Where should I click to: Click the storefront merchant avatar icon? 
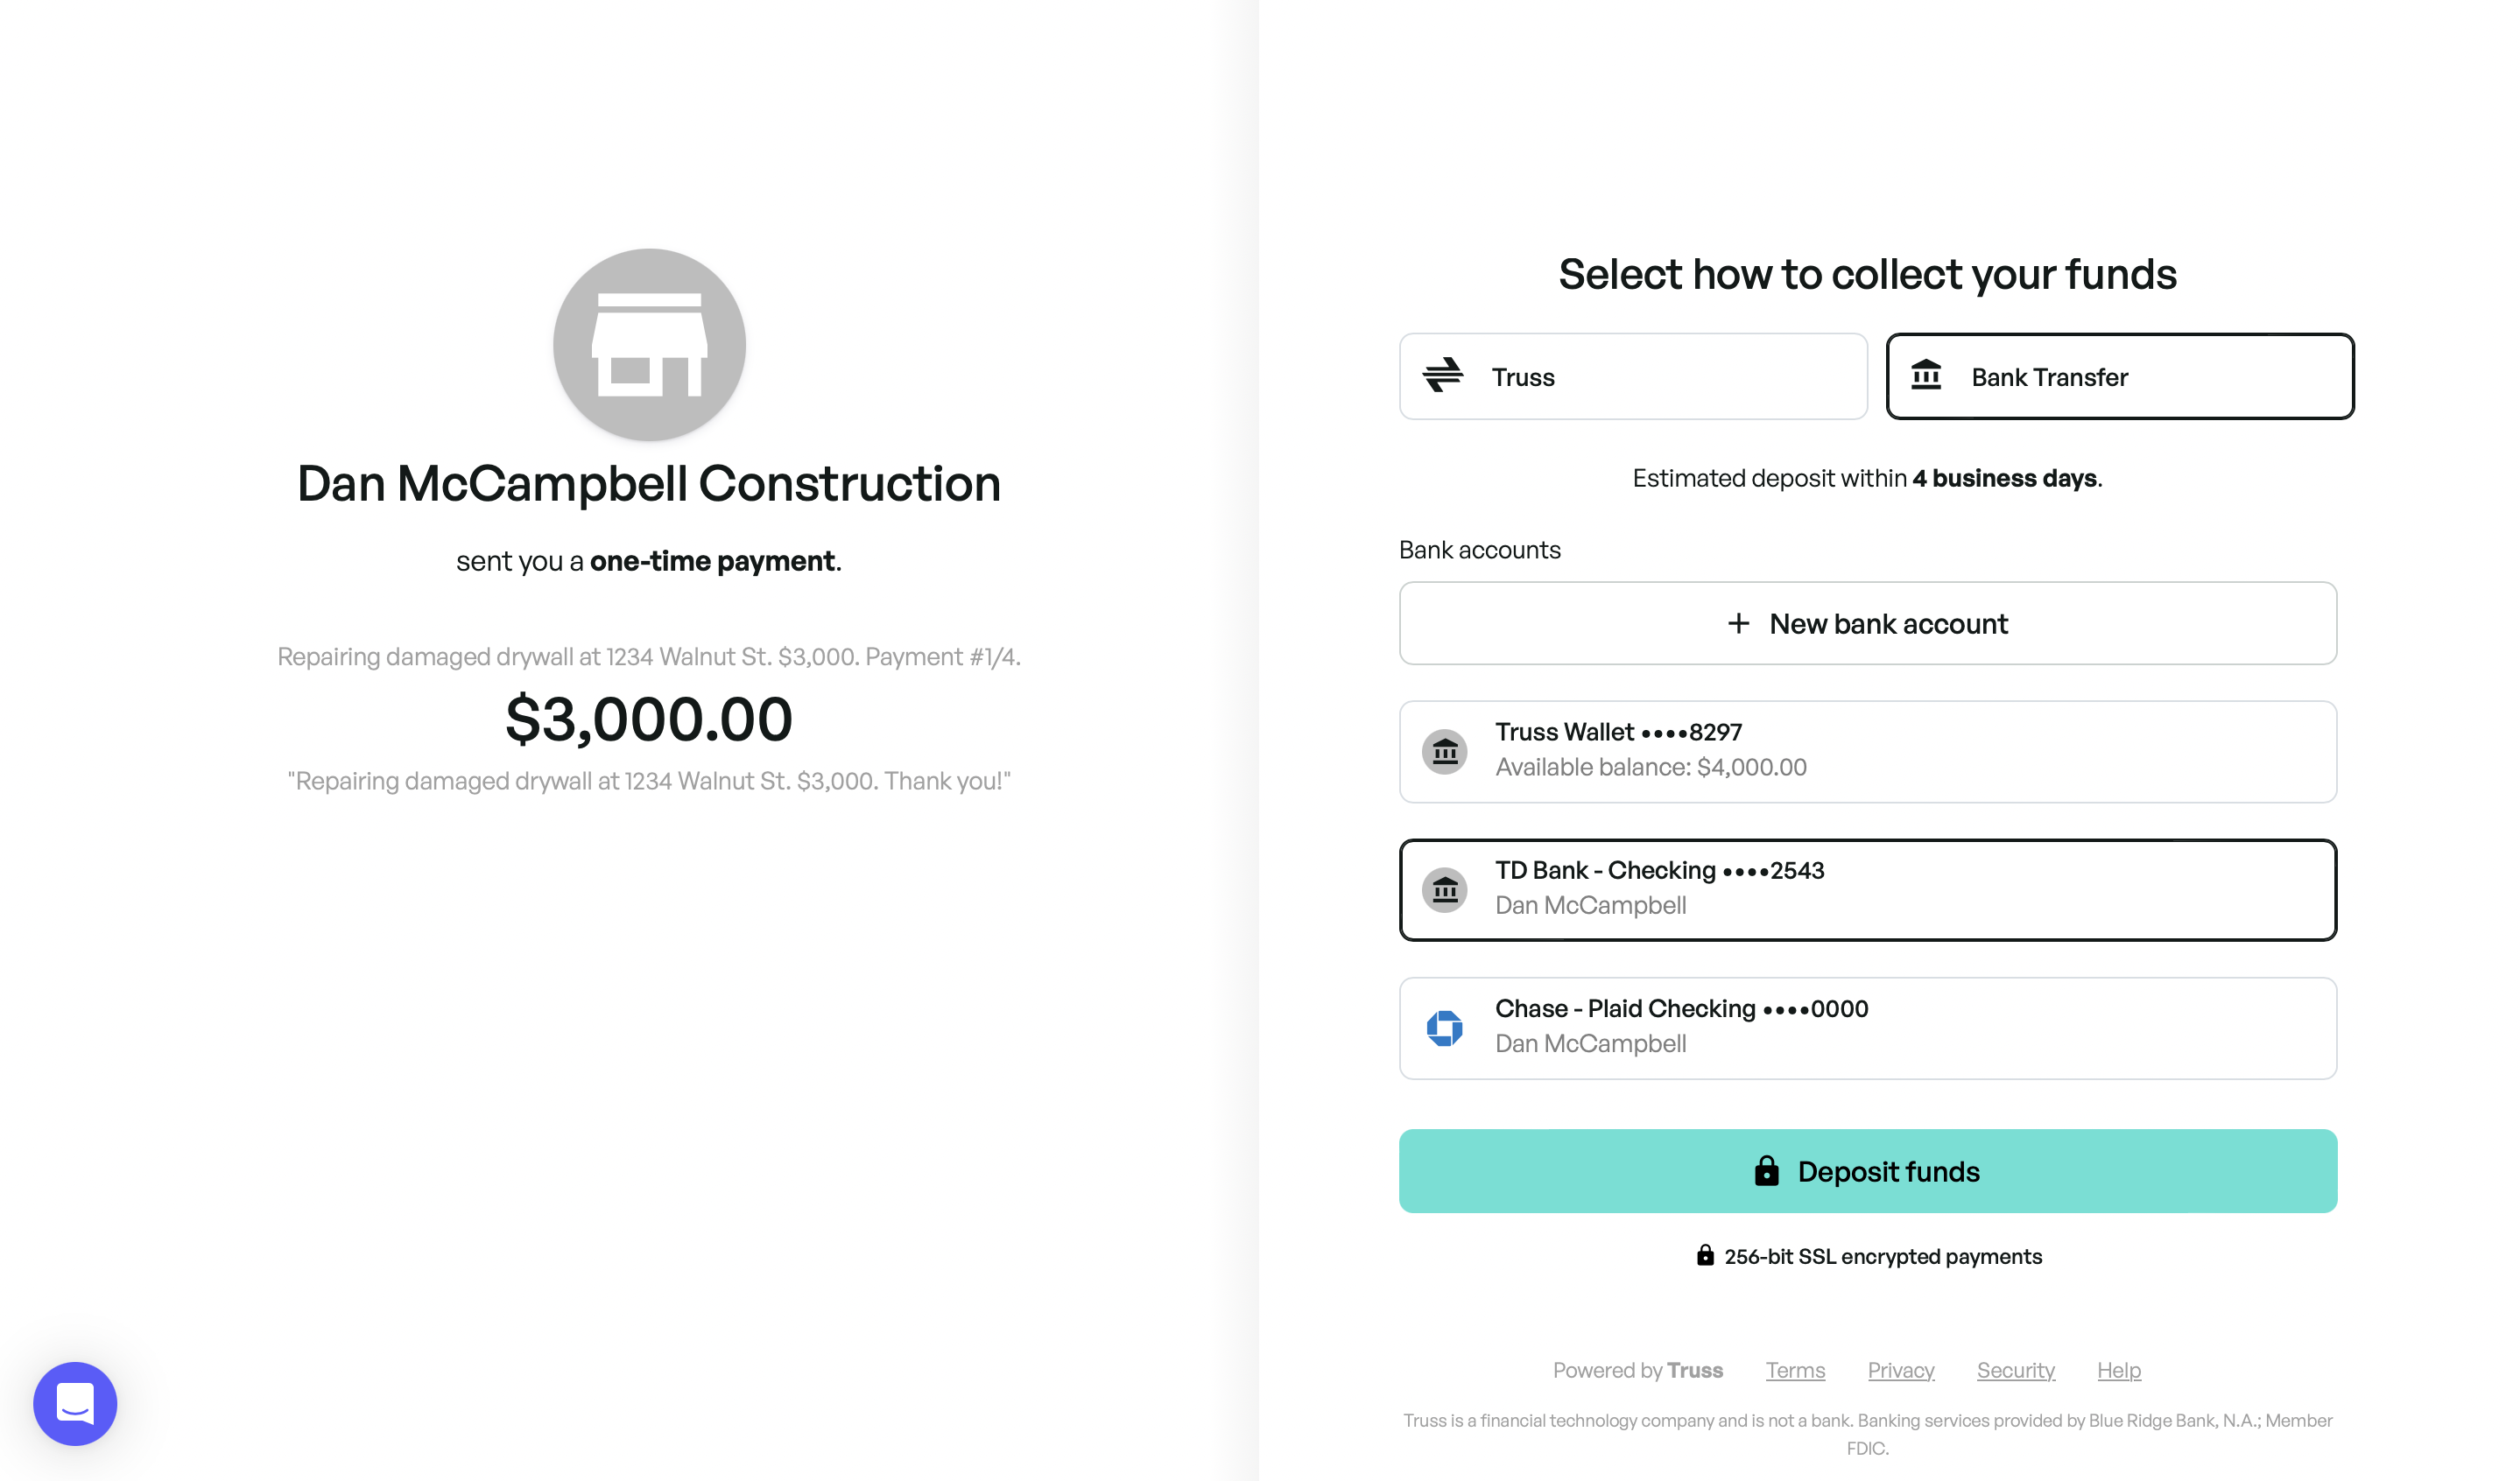649,345
